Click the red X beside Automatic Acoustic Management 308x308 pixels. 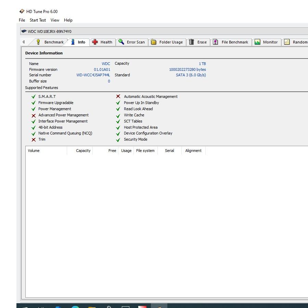[x=118, y=96]
